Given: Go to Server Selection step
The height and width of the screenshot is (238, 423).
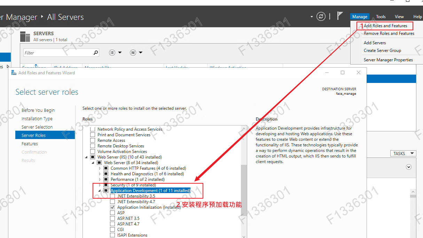Looking at the screenshot, I should click(x=37, y=127).
